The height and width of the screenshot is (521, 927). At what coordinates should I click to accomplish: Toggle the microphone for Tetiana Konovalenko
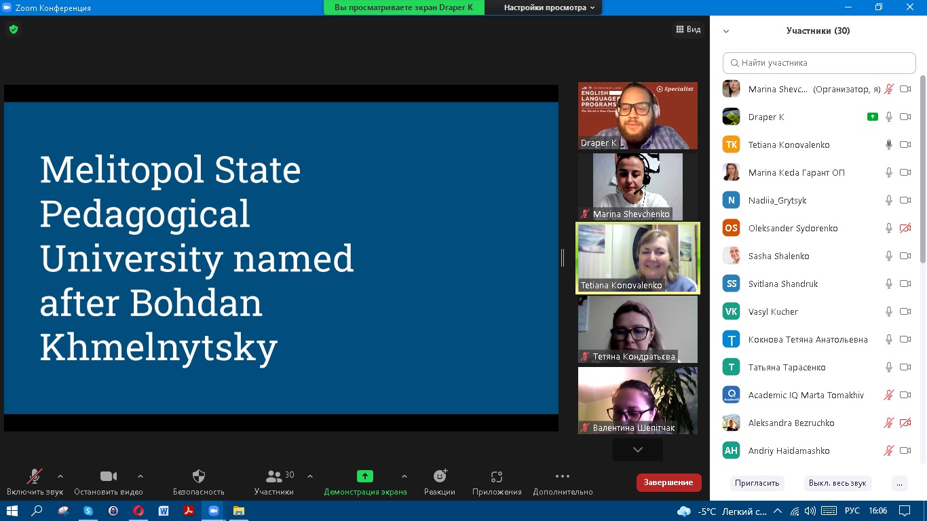click(888, 144)
